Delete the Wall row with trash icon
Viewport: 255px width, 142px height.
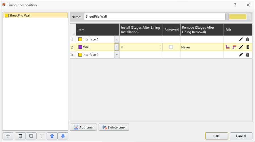click(x=248, y=47)
